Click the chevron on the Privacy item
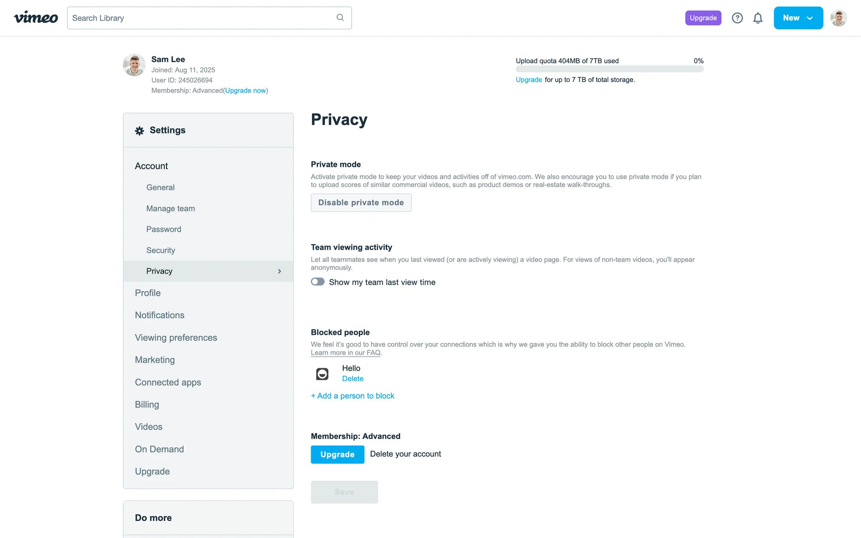The image size is (861, 538). [279, 271]
